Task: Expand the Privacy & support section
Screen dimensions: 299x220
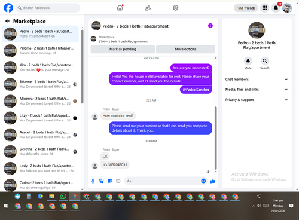Action: 257,100
